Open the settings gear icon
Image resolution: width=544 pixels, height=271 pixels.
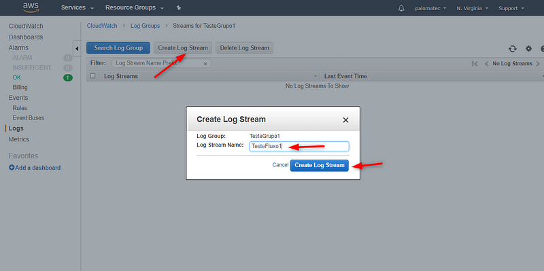[528, 49]
